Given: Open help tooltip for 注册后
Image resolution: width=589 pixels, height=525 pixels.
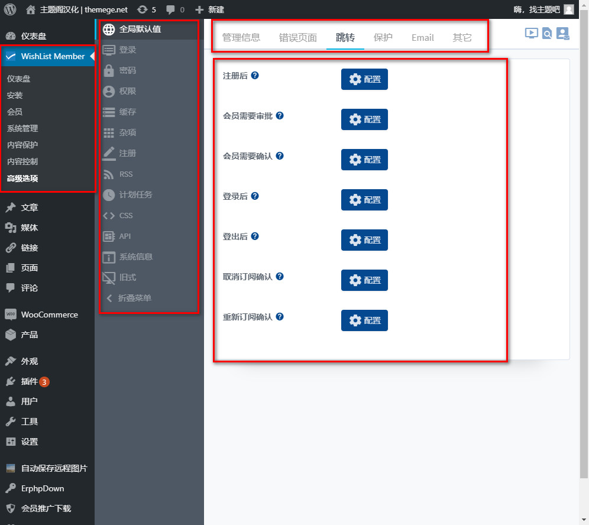Looking at the screenshot, I should tap(255, 76).
